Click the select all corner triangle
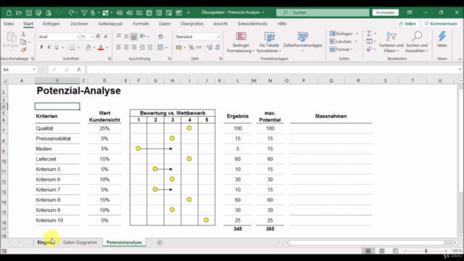464x261 pixels. 4,80
